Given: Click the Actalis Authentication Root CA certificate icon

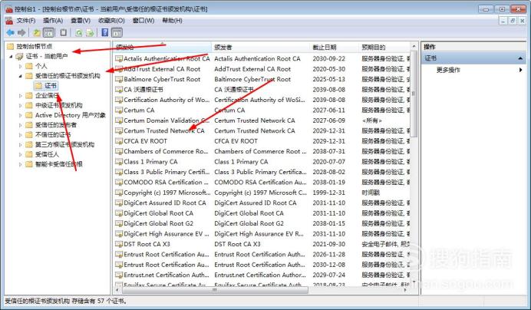Looking at the screenshot, I should (x=118, y=58).
